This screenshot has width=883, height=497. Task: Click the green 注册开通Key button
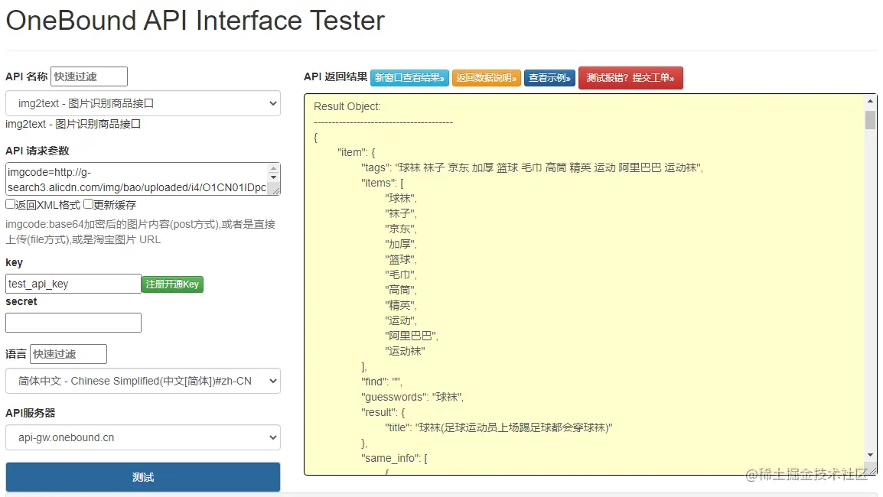pos(172,284)
